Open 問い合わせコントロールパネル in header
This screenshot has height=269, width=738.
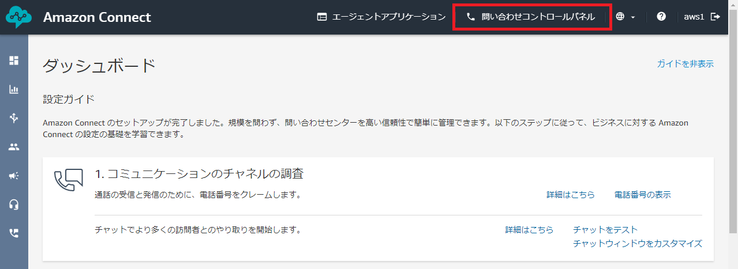point(530,17)
